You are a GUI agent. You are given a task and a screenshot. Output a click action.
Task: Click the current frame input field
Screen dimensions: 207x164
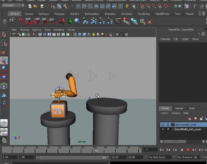tap(150, 149)
